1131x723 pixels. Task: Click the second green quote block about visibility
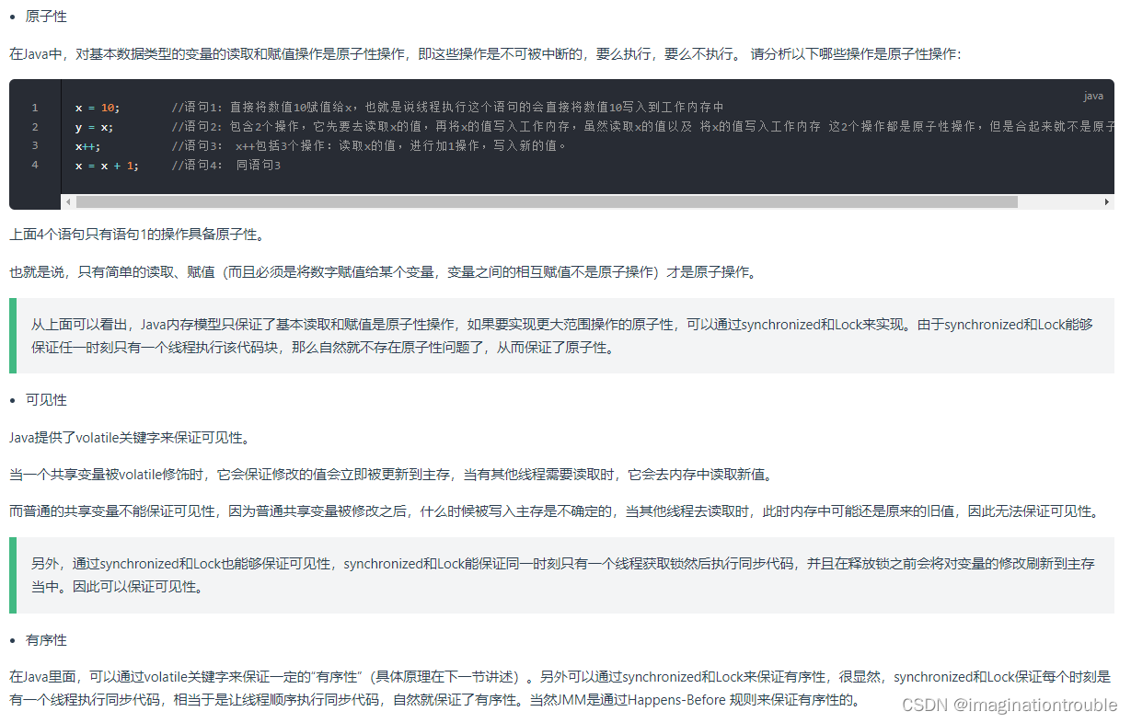552,573
